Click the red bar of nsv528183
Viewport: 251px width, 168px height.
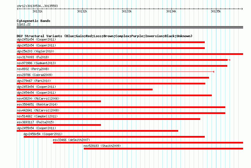point(164,149)
